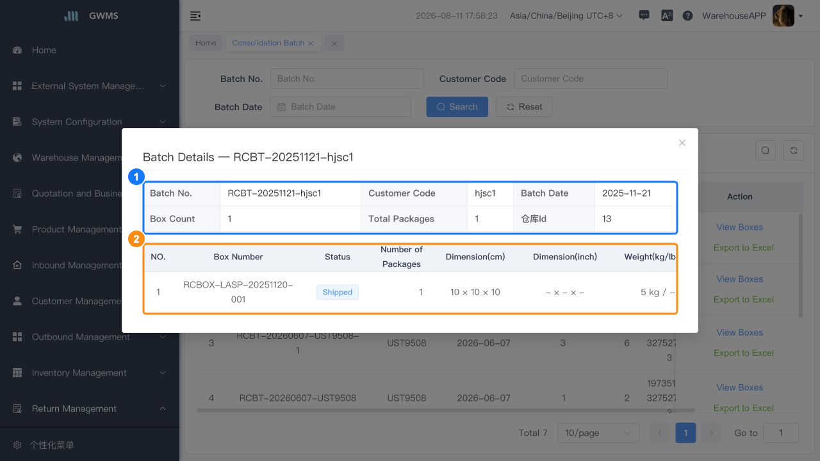The image size is (820, 461).
Task: Click the 个性化菜单 gear icon
Action: pos(17,444)
